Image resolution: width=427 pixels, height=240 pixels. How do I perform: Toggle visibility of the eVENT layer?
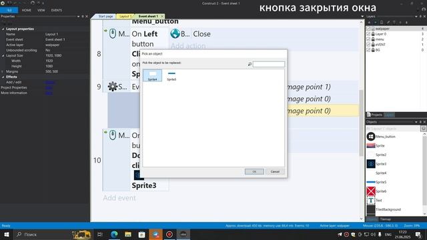point(368,45)
